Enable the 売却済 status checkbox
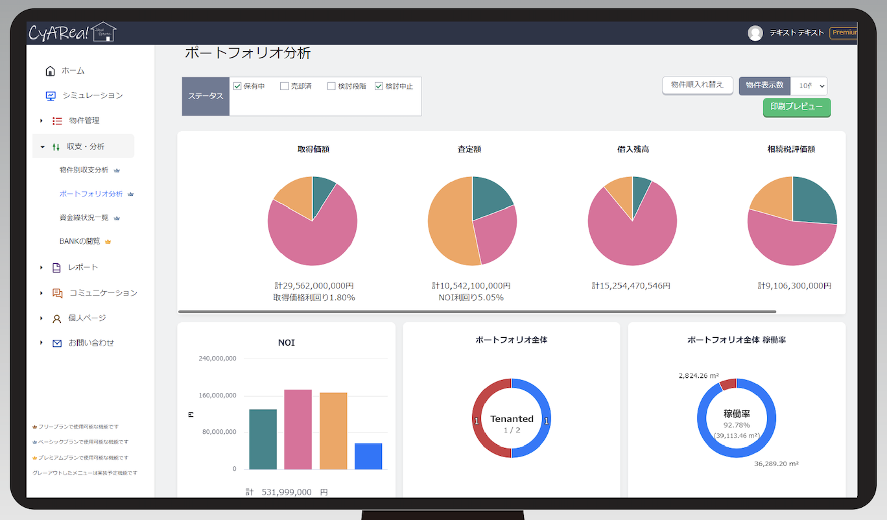 (284, 86)
